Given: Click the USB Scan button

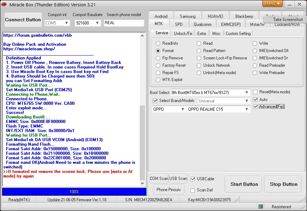Looking at the screenshot, I should (178, 179).
